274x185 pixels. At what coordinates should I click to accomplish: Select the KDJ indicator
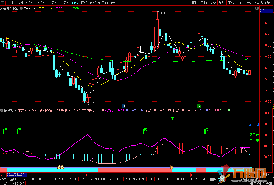(x=151, y=179)
